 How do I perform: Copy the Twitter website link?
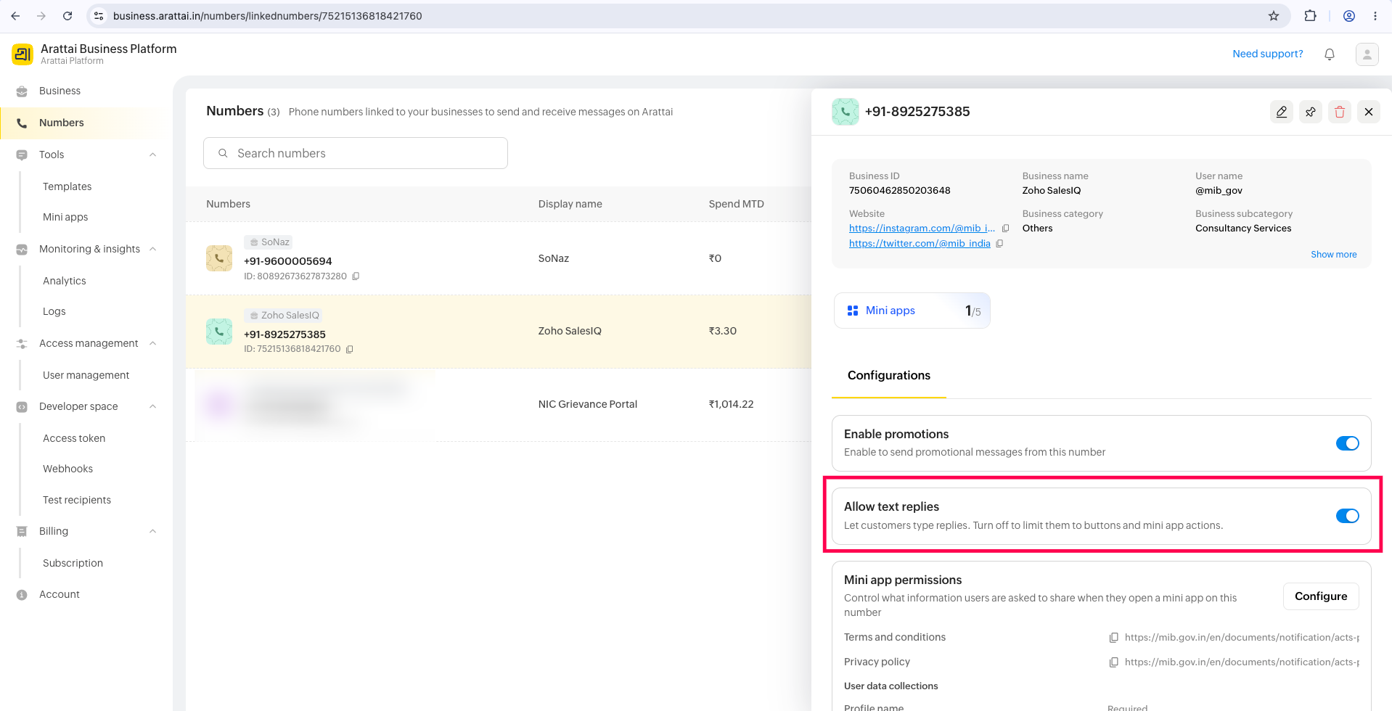tap(1000, 244)
